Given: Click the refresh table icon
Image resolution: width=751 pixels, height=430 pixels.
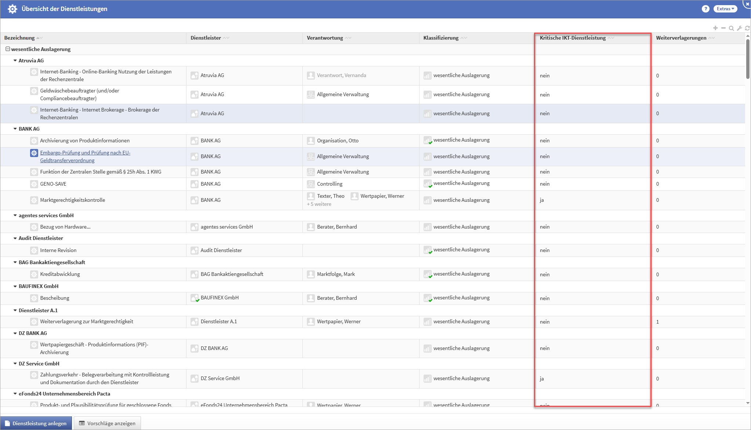Looking at the screenshot, I should coord(747,28).
